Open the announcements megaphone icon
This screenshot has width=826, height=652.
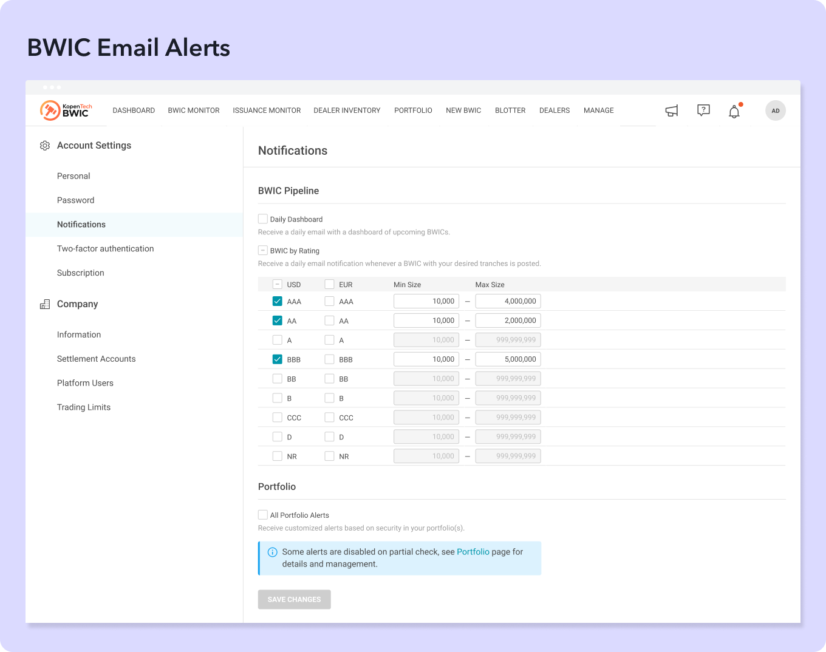[x=671, y=110]
